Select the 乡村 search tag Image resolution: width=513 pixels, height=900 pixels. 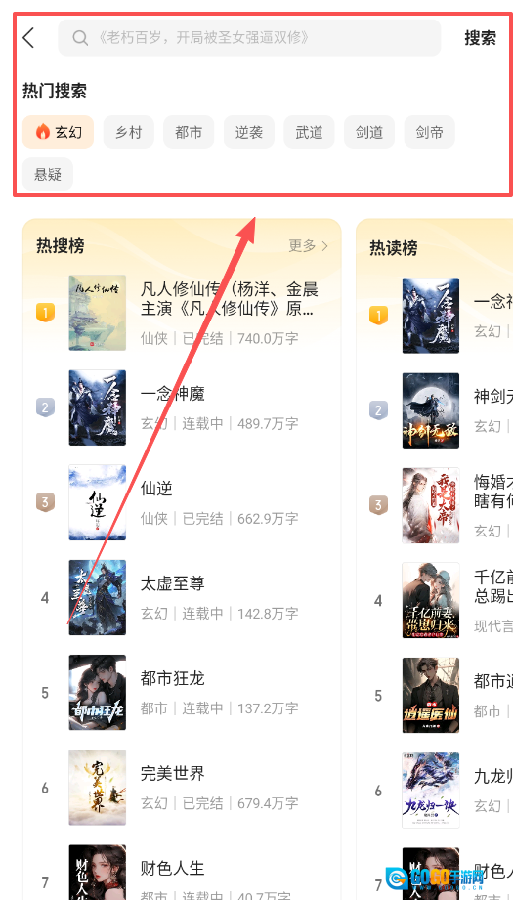click(x=129, y=132)
